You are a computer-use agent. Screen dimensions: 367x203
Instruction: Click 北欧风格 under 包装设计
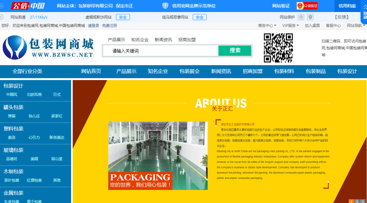[34, 94]
